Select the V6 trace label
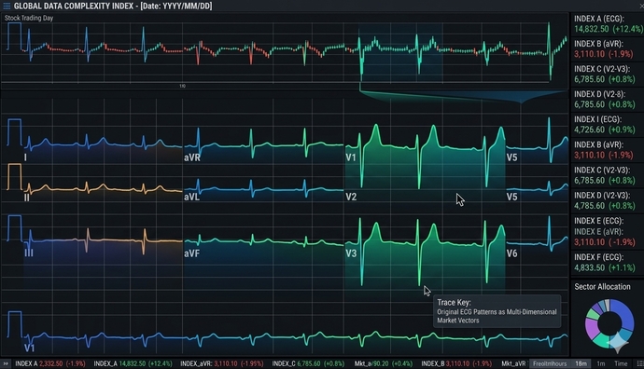Viewport: 644px width, 369px height. tap(511, 253)
